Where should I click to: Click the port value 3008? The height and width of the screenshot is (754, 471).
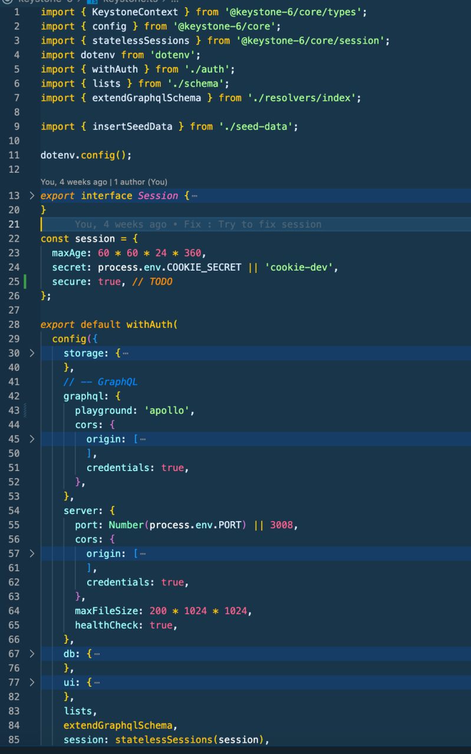pos(281,525)
